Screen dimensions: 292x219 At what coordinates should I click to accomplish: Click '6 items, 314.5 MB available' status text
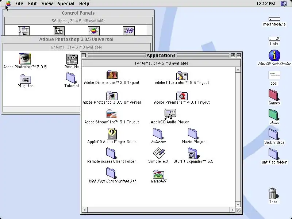point(76,47)
